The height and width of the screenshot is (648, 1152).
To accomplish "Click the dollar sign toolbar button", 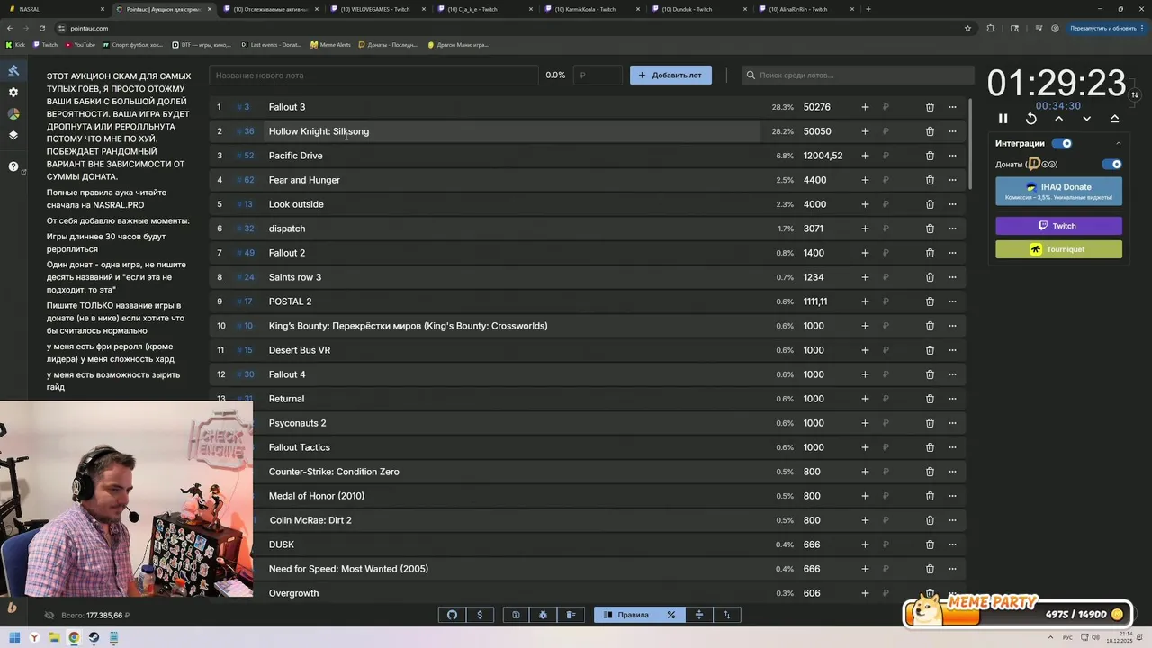I will point(480,615).
